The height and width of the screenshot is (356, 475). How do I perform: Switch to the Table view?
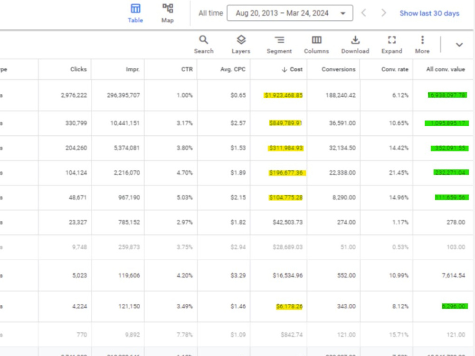point(135,13)
